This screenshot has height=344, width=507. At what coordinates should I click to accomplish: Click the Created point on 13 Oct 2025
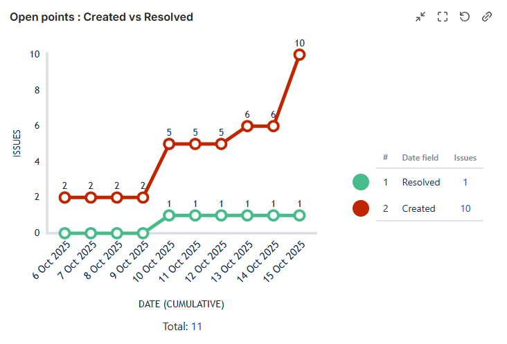247,126
